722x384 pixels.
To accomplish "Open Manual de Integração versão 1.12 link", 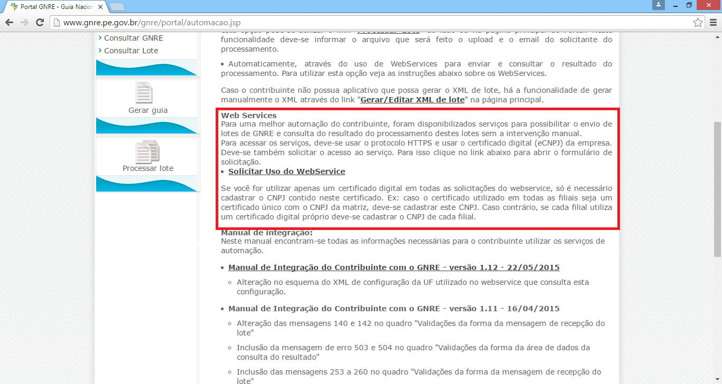I will click(394, 267).
